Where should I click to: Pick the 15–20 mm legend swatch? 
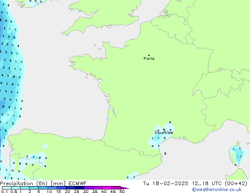[61, 188]
